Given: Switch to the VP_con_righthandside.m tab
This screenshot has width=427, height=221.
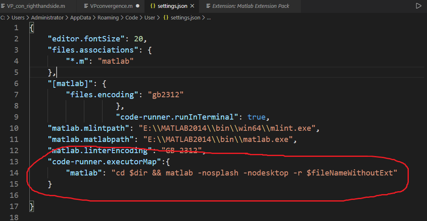Looking at the screenshot, I should 36,6.
